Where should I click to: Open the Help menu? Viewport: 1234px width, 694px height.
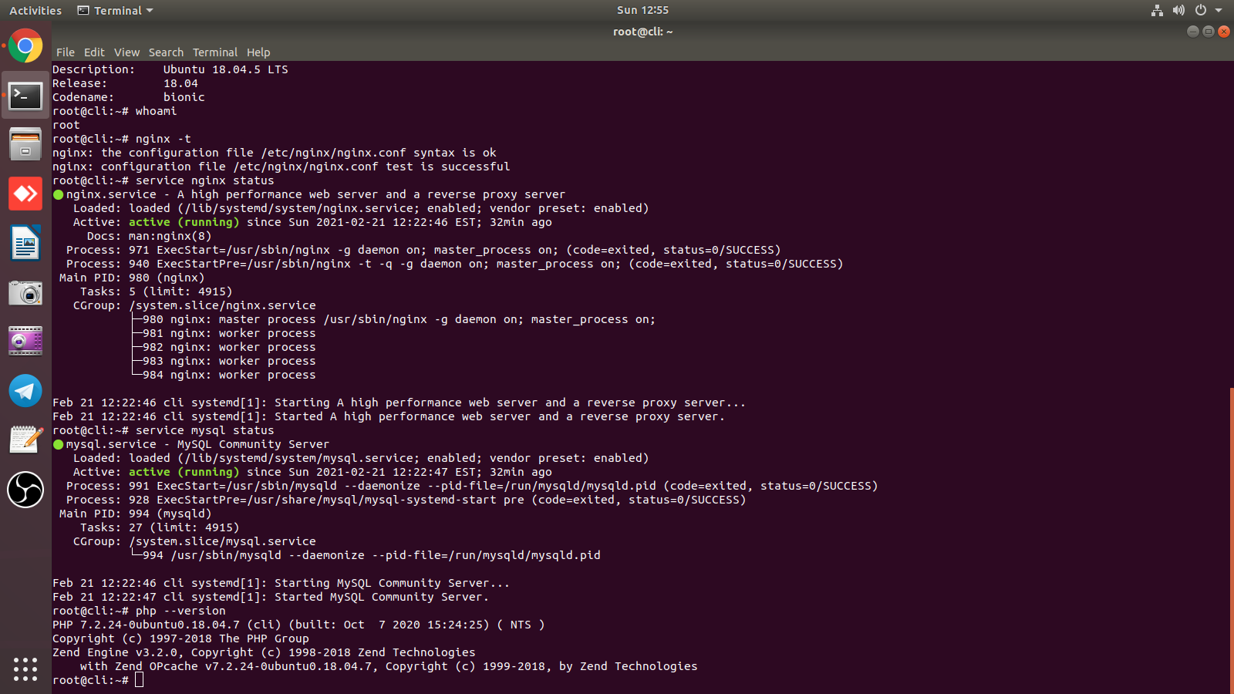[258, 52]
